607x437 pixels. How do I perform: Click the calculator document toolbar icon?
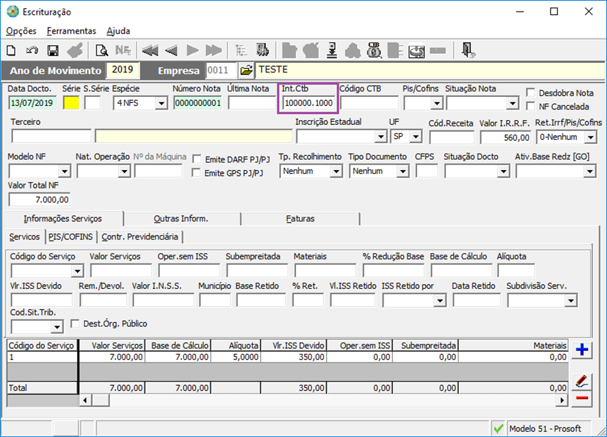click(262, 51)
